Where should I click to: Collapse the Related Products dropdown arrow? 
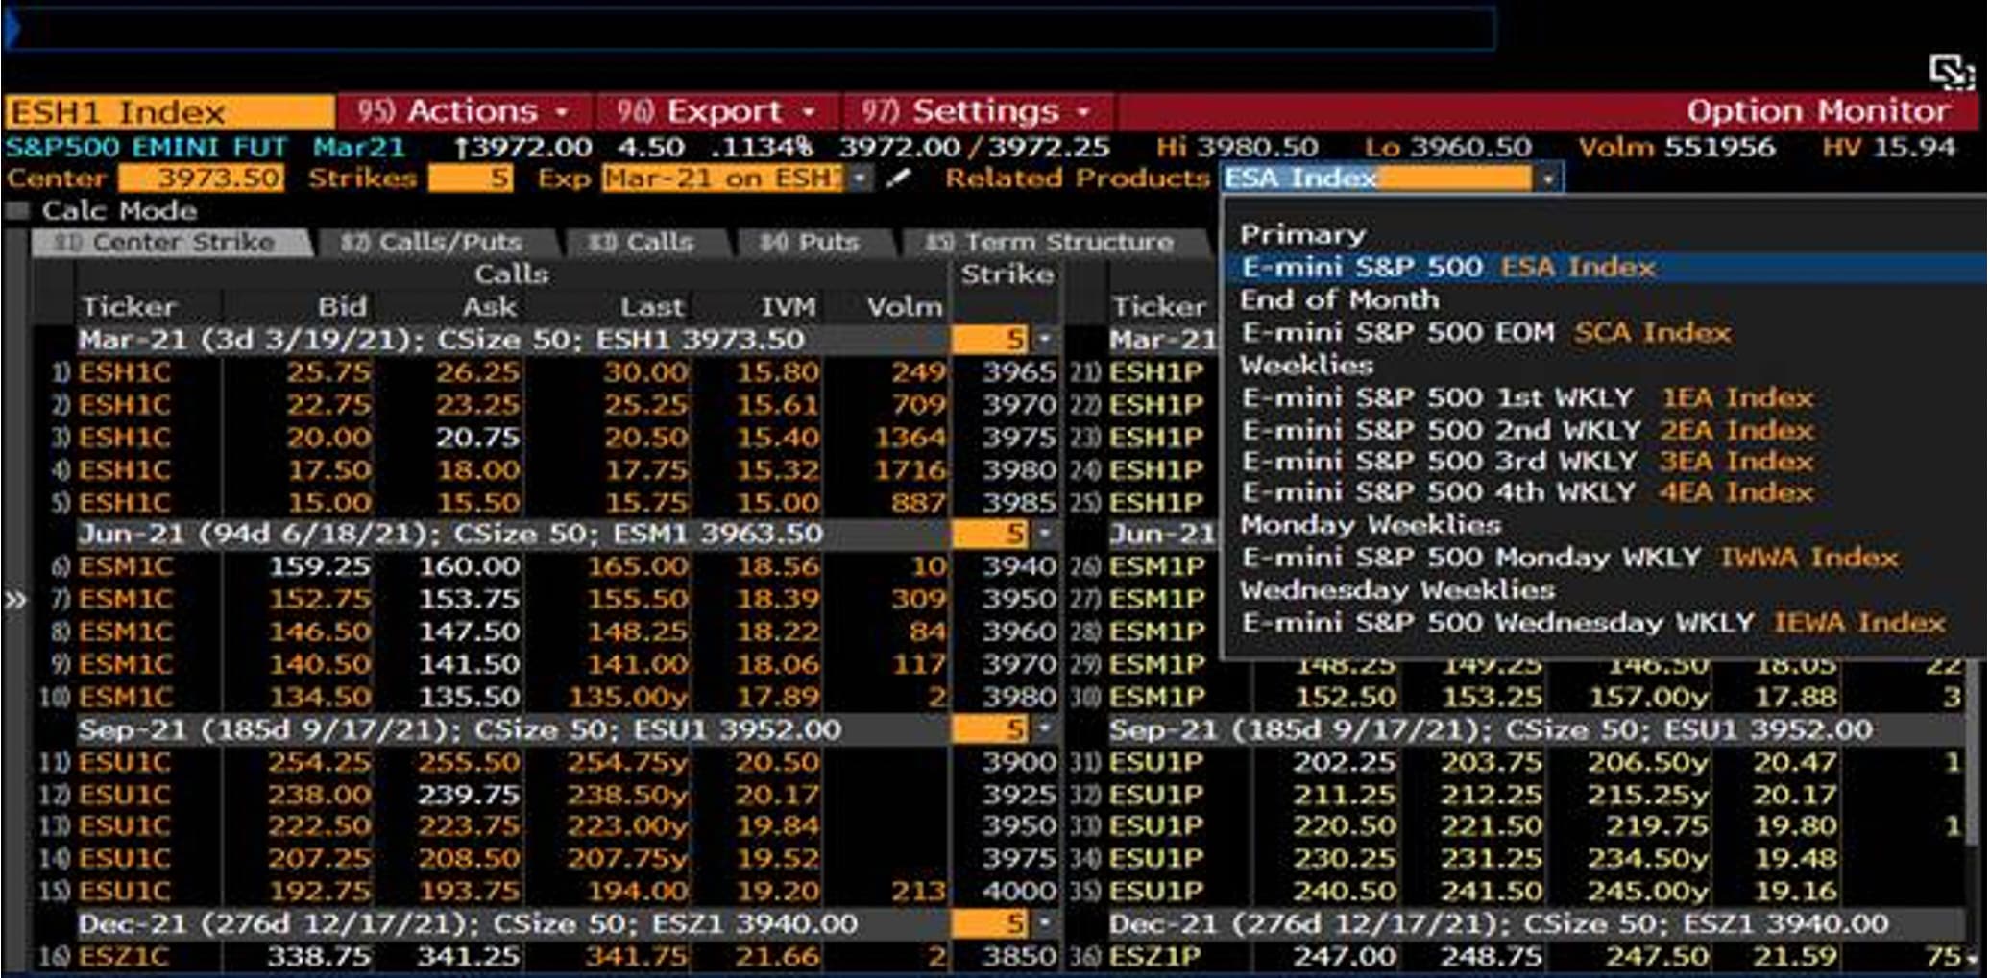[1547, 179]
